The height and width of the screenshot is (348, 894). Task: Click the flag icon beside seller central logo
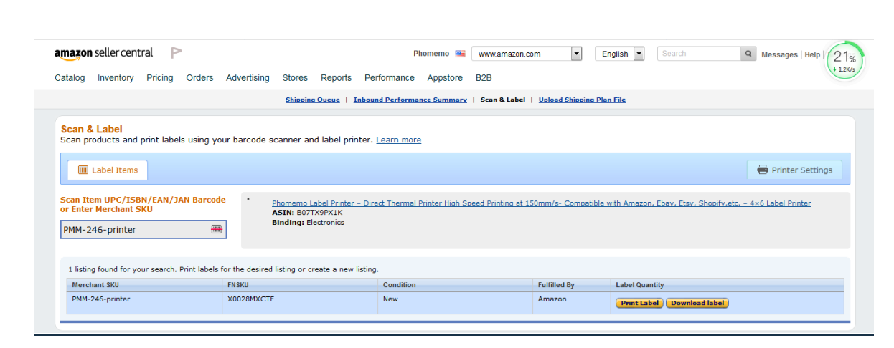click(x=177, y=52)
